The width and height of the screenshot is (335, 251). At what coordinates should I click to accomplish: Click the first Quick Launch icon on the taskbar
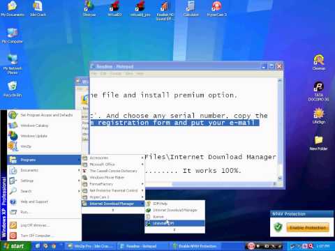pos(38,246)
